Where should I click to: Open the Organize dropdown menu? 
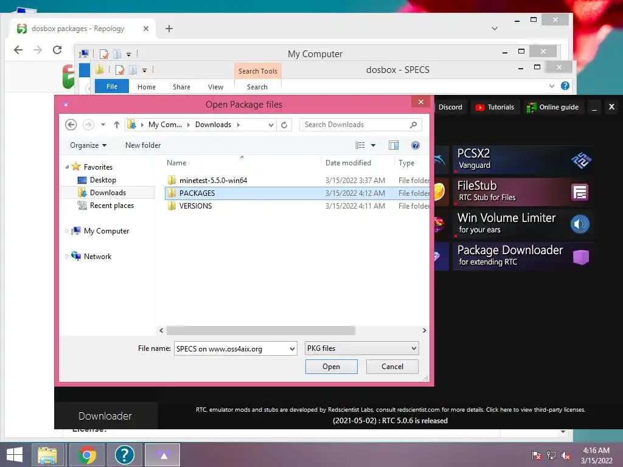point(88,145)
